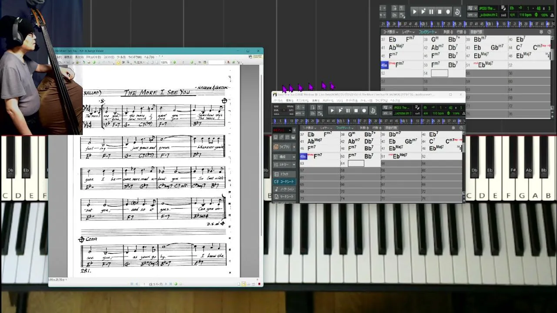Click the 110 bpm tempo field in front window
The width and height of the screenshot is (557, 313).
click(x=438, y=113)
